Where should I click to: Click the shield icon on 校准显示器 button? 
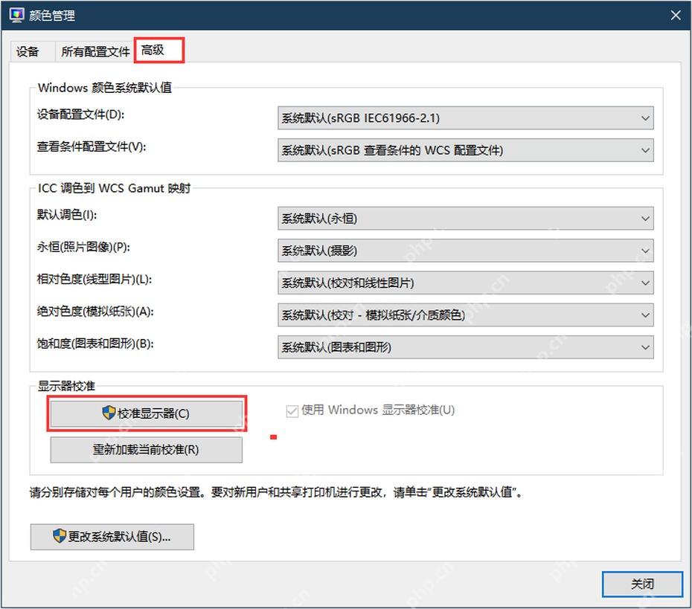pyautogui.click(x=109, y=413)
